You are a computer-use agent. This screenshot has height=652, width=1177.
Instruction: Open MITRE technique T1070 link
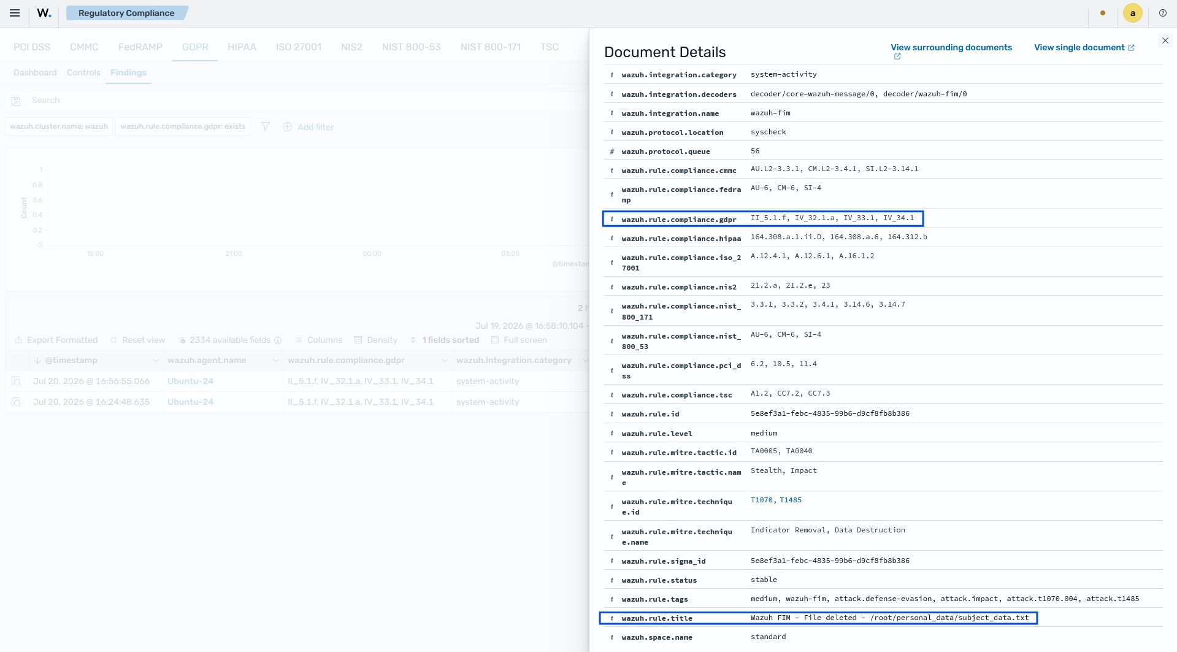tap(762, 501)
